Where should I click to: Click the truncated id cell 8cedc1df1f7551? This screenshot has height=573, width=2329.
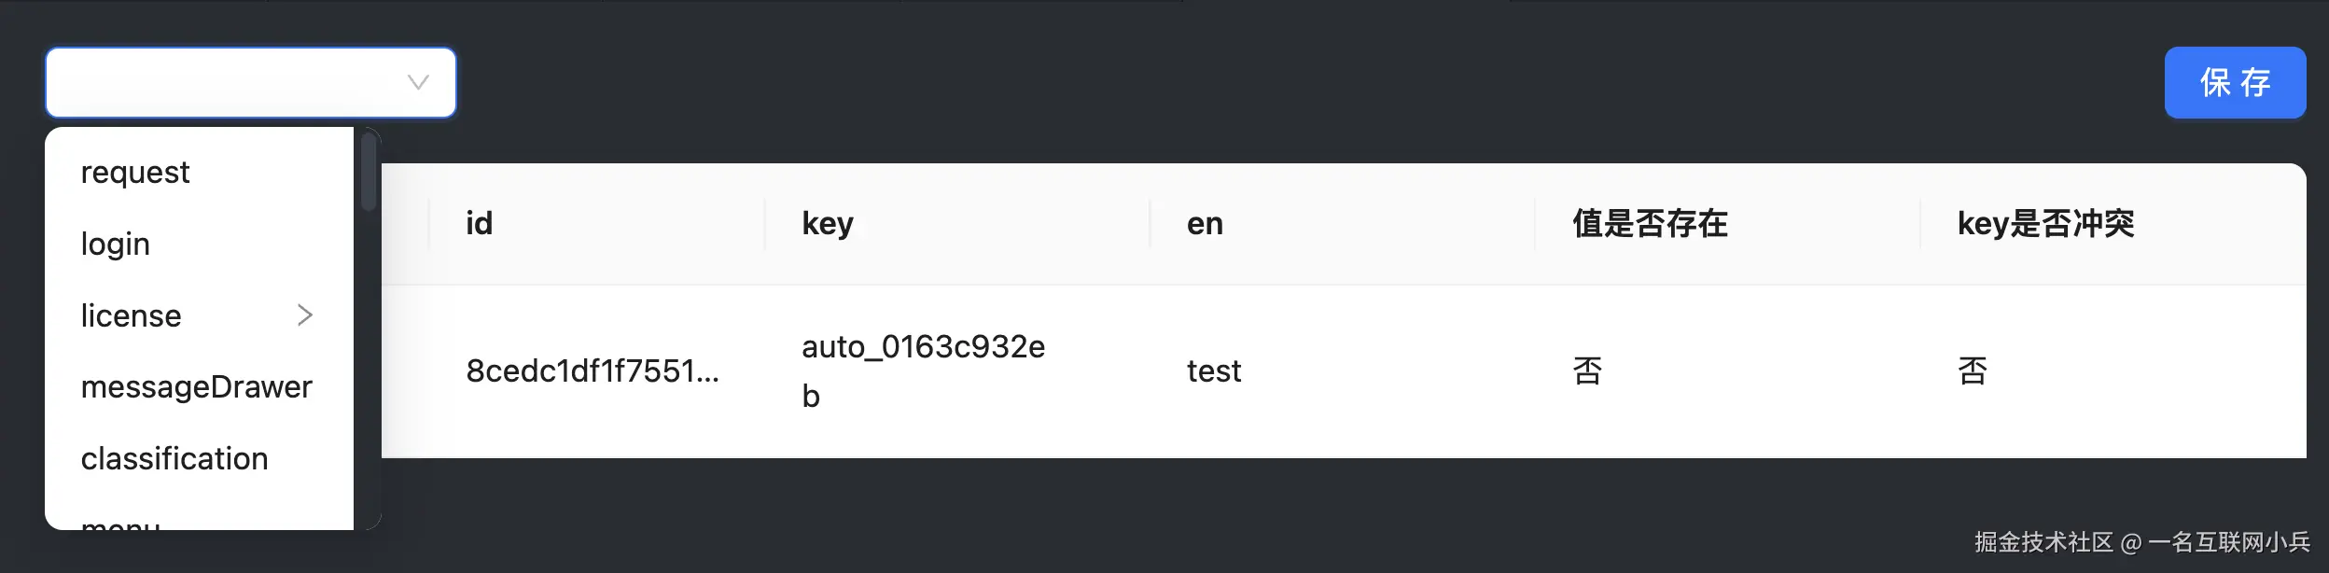593,371
